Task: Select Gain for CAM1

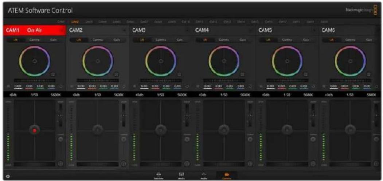Action: pos(53,40)
